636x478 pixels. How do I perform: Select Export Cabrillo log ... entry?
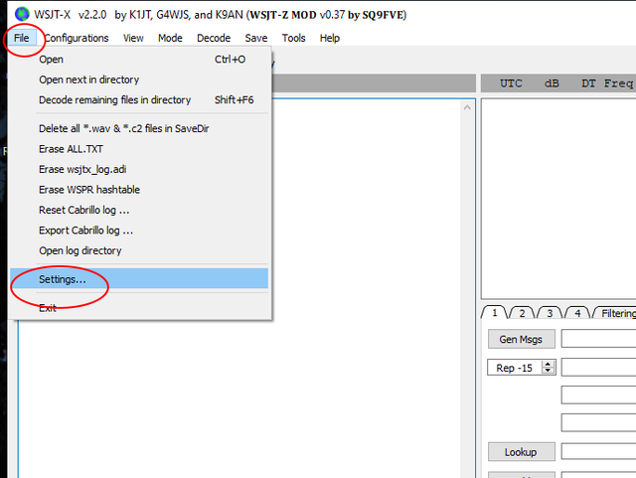[x=85, y=231]
